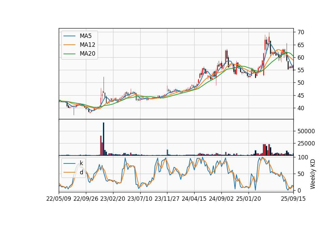Click the Weekly KD axis label
The width and height of the screenshot is (326, 234).
(x=313, y=174)
